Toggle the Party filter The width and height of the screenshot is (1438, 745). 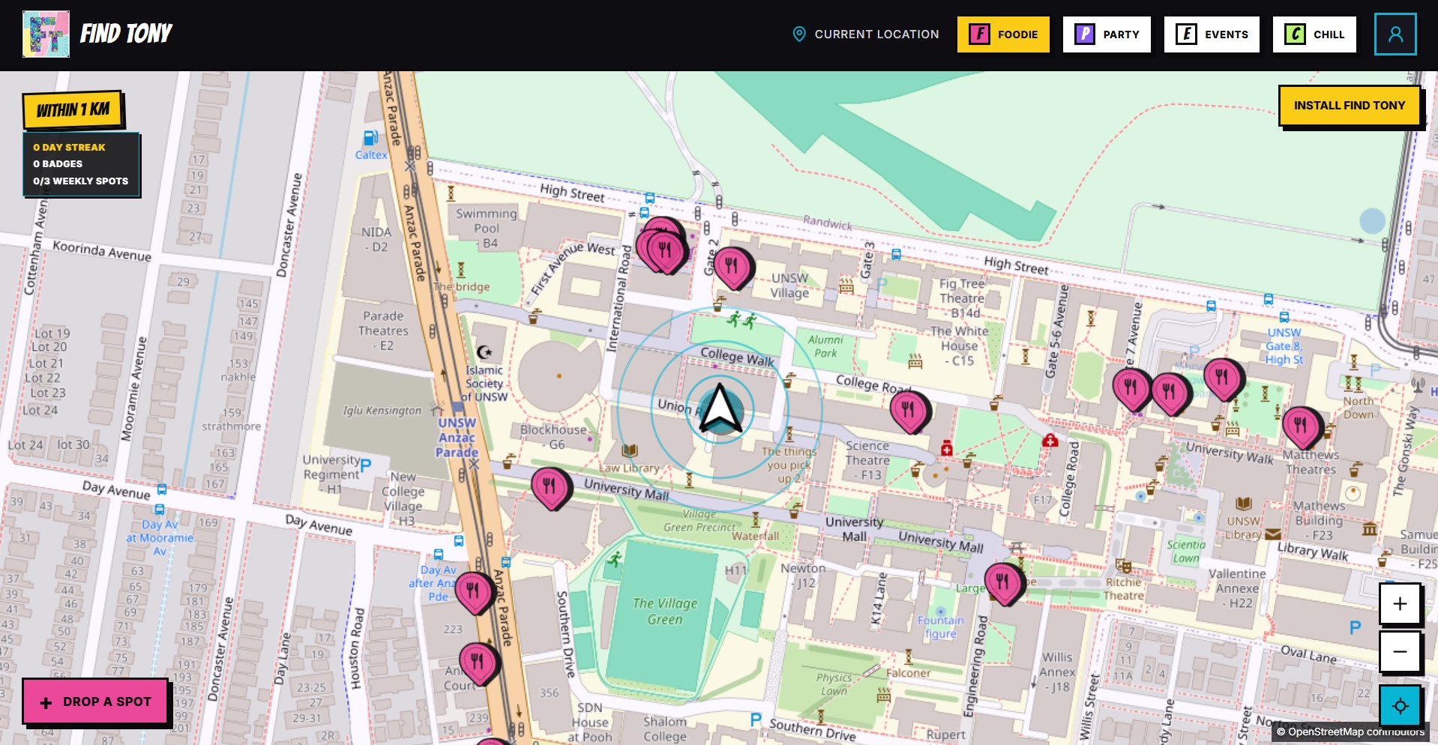1107,34
